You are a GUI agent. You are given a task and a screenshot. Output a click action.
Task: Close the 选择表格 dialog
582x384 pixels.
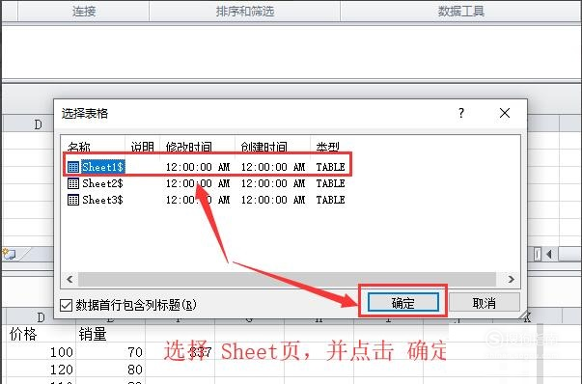505,113
